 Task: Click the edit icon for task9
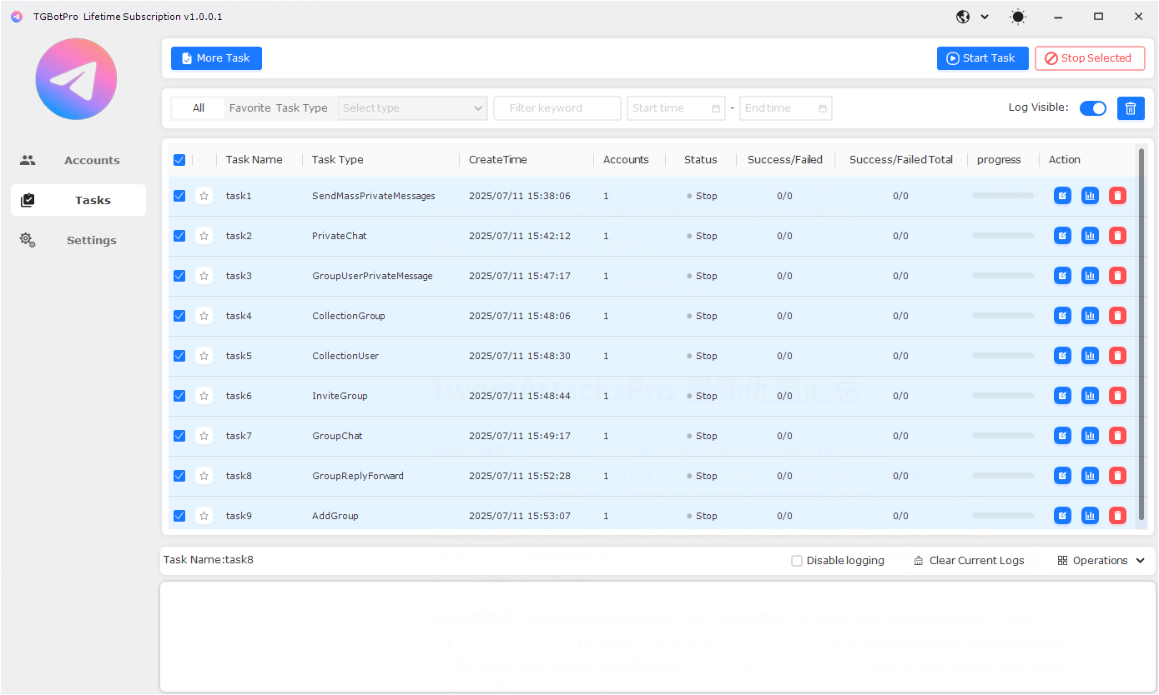(x=1061, y=516)
